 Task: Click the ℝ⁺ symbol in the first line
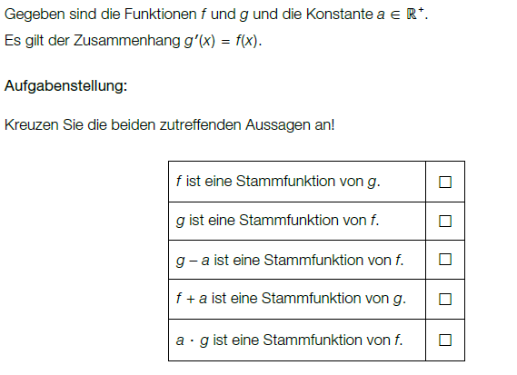(x=415, y=14)
